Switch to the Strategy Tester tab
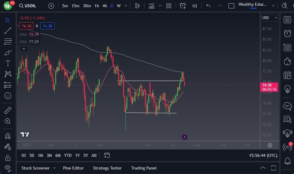The width and height of the screenshot is (294, 174). [x=107, y=168]
